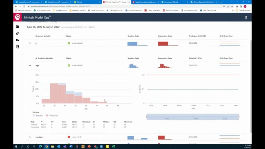Reload the current page
265x149 pixels.
pyautogui.click(x=24, y=7)
